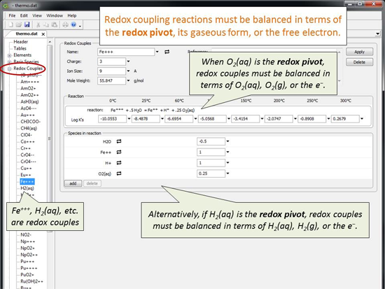Click the add species button
Viewport: 385px width, 289px height.
click(x=73, y=183)
